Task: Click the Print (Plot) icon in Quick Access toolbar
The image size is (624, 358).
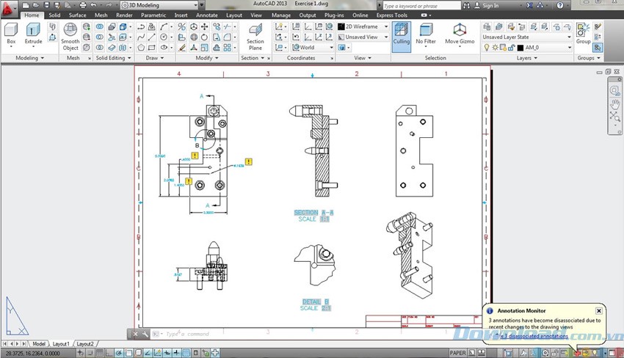Action: click(x=83, y=5)
